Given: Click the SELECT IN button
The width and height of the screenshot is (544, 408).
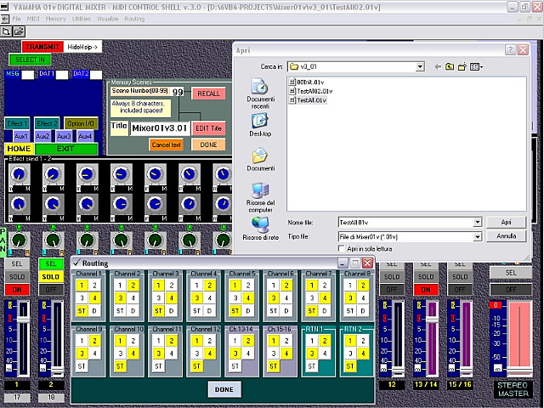Looking at the screenshot, I should click(30, 59).
